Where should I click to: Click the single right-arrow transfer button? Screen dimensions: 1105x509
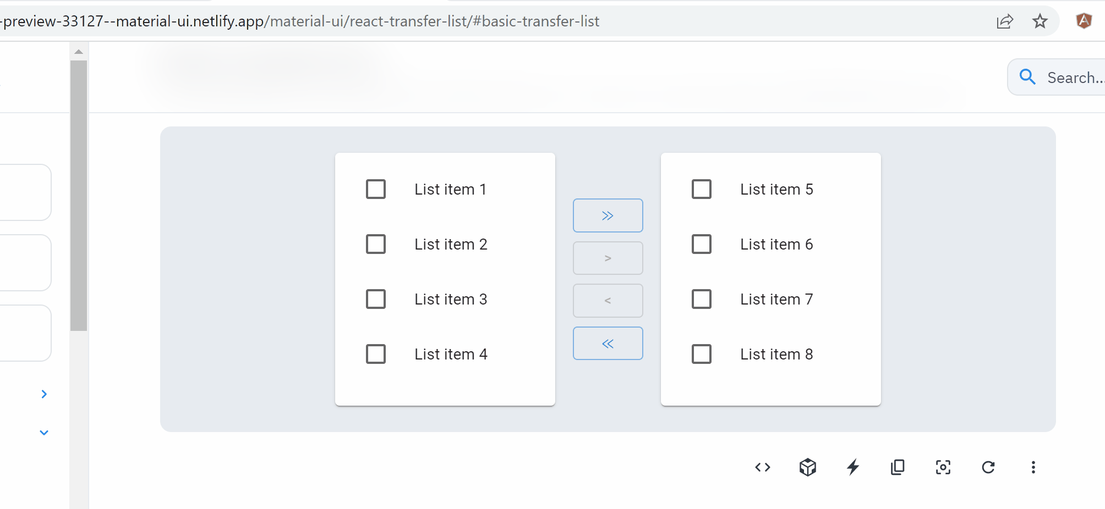pyautogui.click(x=608, y=258)
